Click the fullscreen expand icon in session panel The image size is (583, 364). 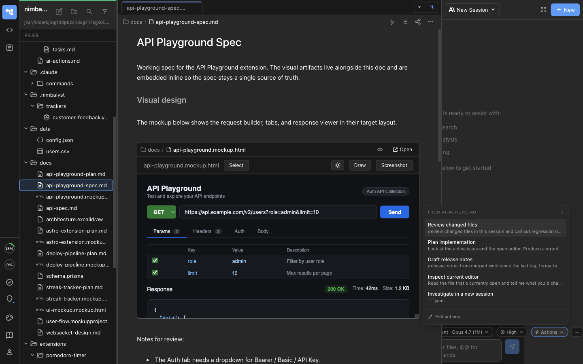[543, 10]
